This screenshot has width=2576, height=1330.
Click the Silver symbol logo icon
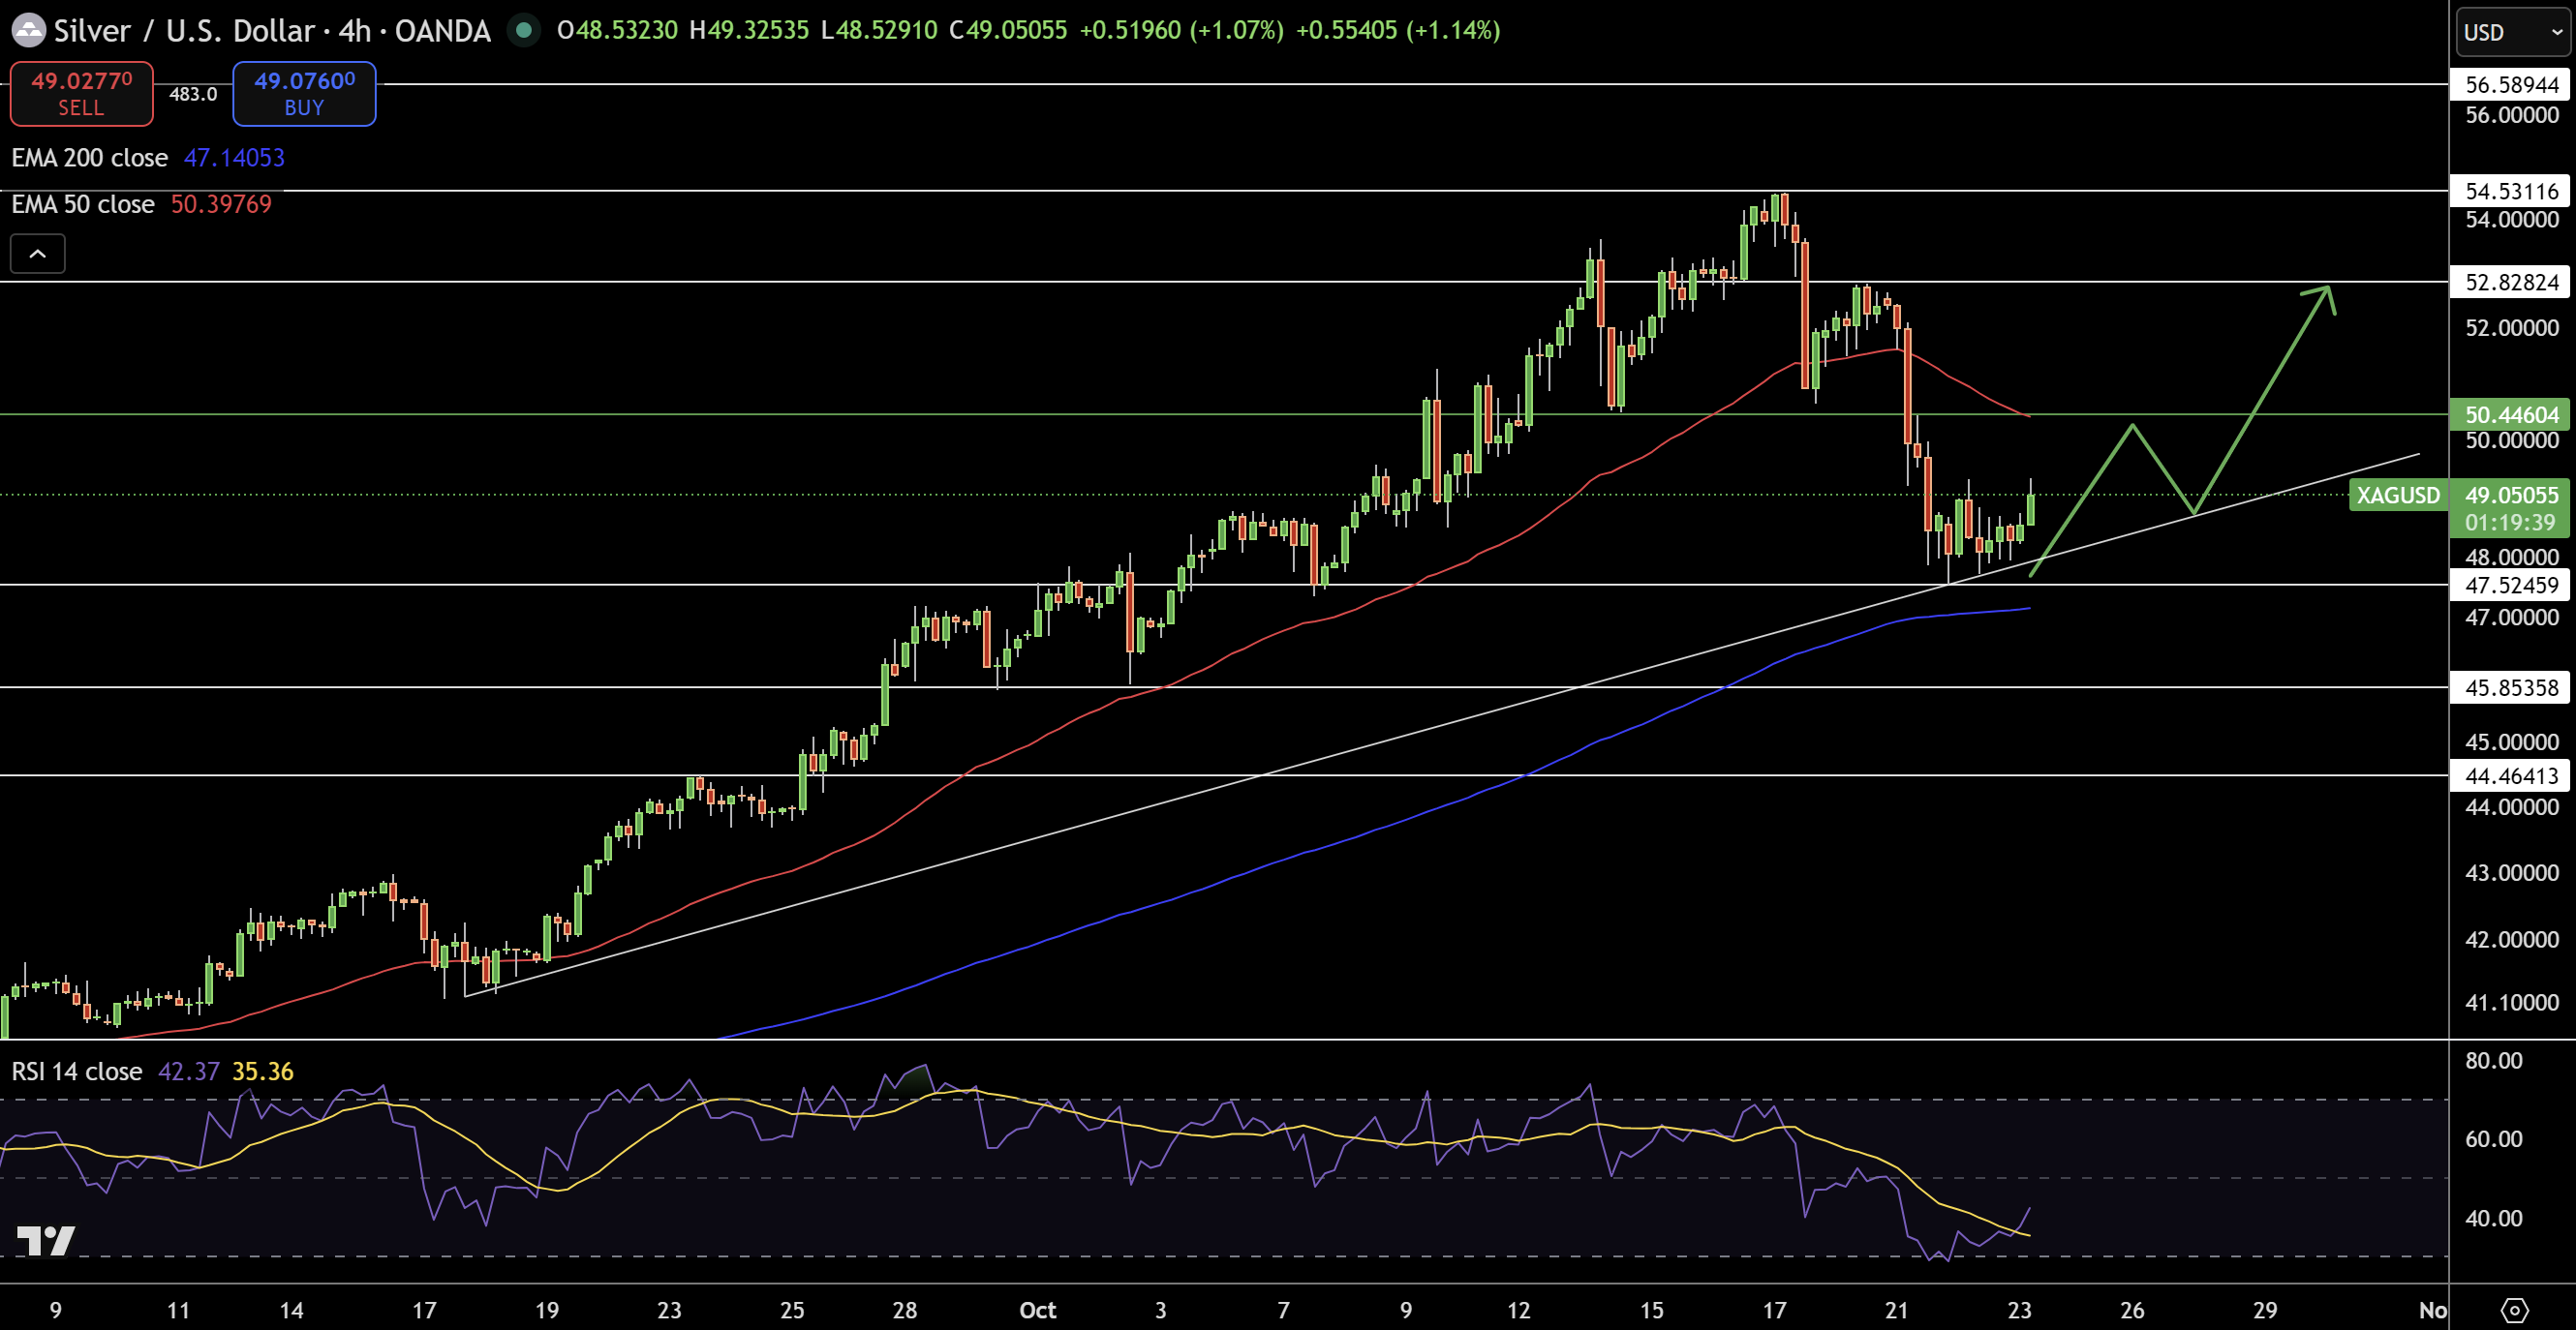28,30
